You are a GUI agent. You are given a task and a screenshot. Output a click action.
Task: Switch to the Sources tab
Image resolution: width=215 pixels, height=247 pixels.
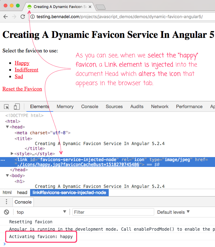pos(114,107)
